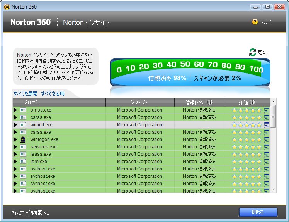The image size is (289, 222).
Task: Click the process icon beside lsm.exe
Action: point(23,162)
